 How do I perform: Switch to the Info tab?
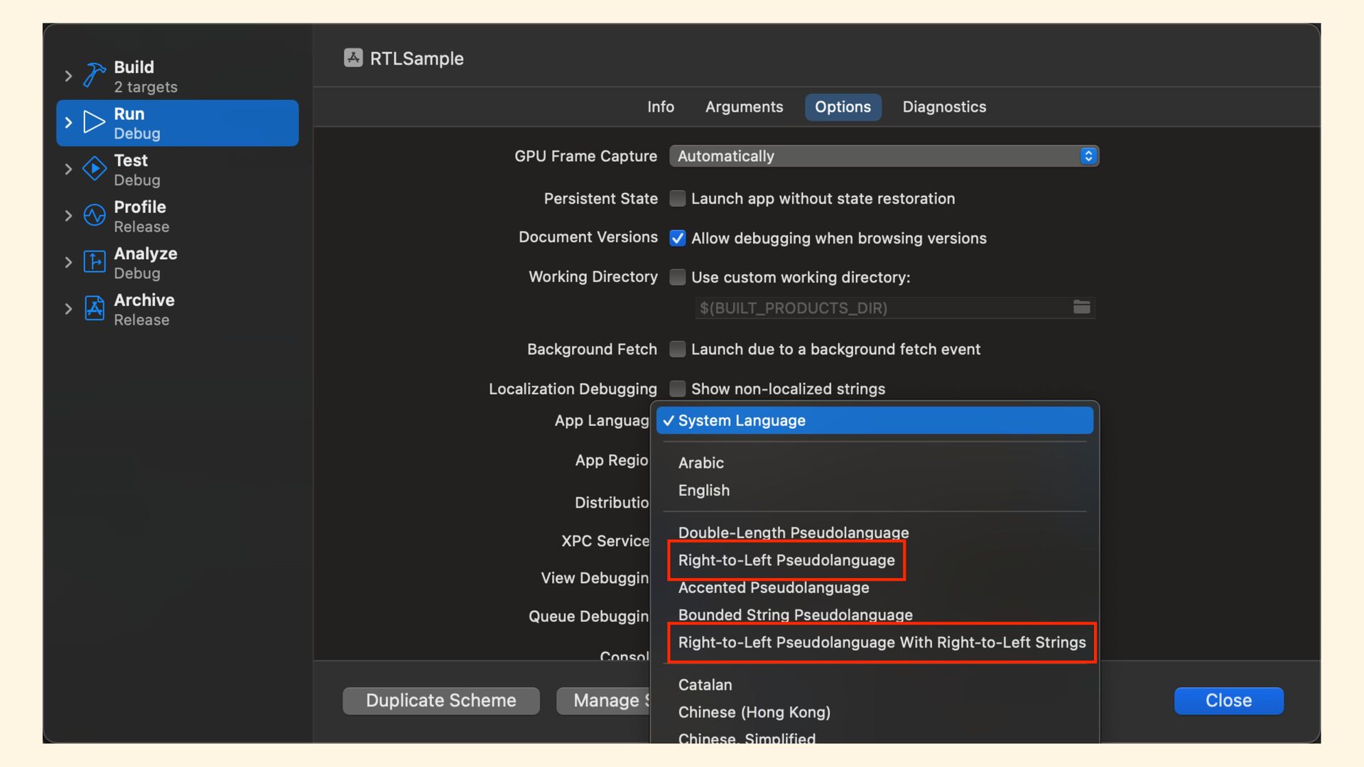point(660,107)
